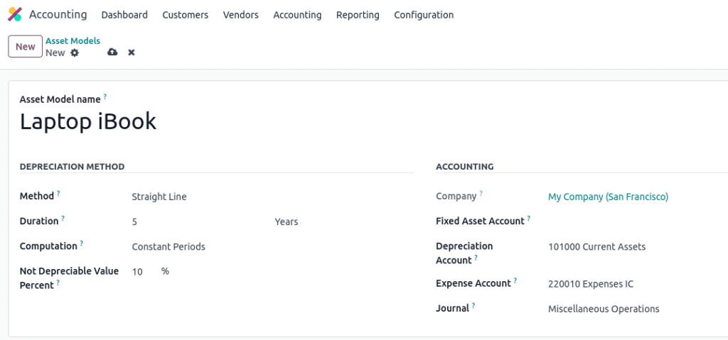Show help tooltip for Method
This screenshot has height=340, width=728.
click(x=58, y=194)
